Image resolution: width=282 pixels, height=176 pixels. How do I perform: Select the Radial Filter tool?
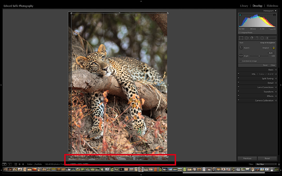pyautogui.click(x=262, y=38)
